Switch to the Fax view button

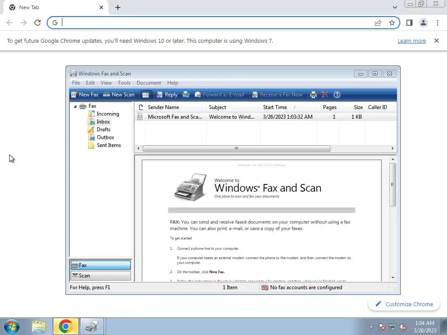coord(101,265)
